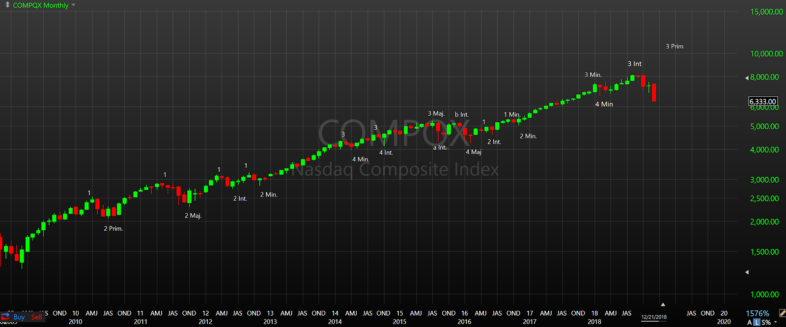Click the left-pointing arrow below 1,500.00
Image resolution: width=786 pixels, height=327 pixels.
tap(747, 272)
